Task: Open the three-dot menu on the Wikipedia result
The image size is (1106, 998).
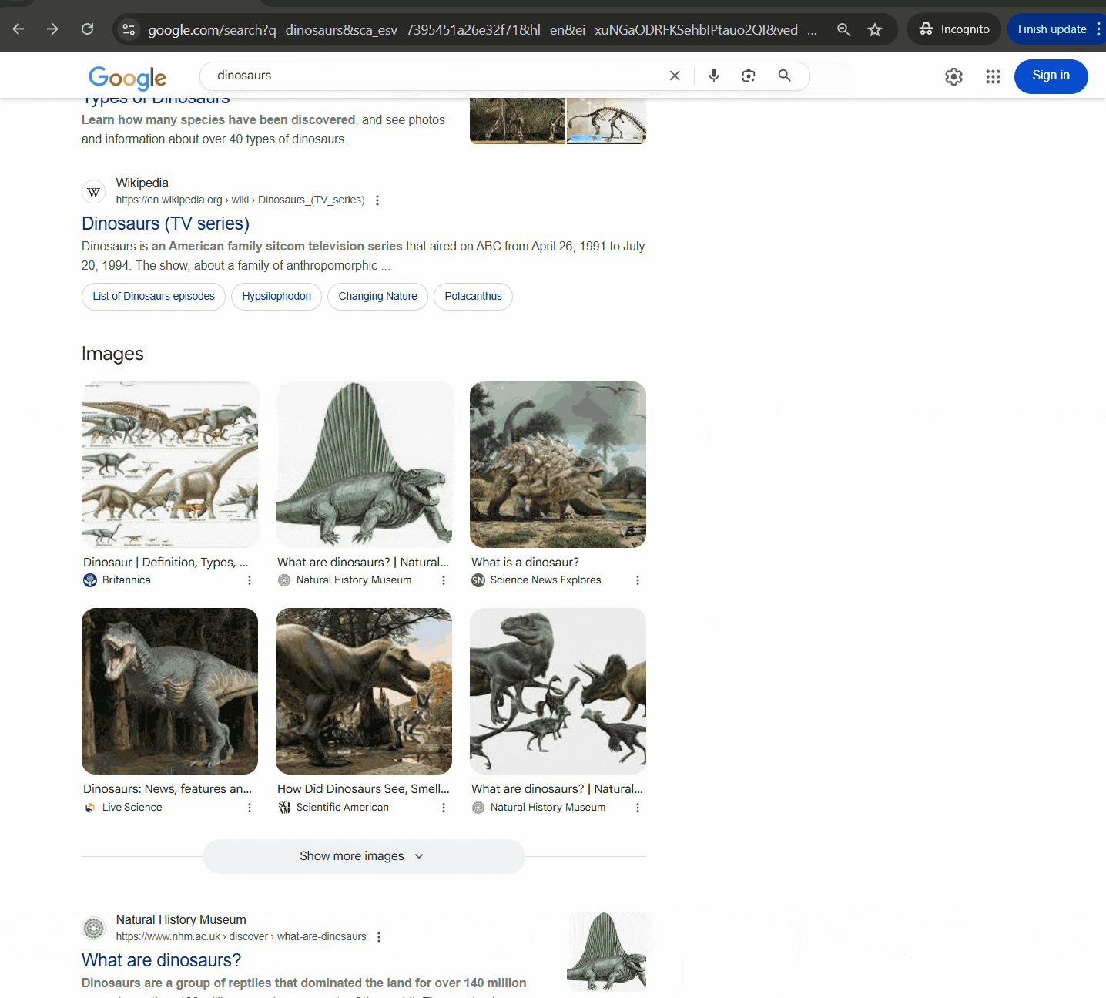Action: coord(377,200)
